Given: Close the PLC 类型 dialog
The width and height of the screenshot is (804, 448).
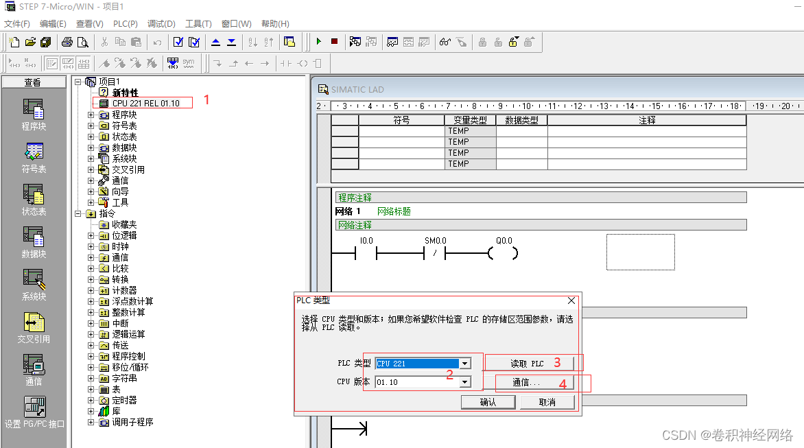Looking at the screenshot, I should pyautogui.click(x=571, y=300).
